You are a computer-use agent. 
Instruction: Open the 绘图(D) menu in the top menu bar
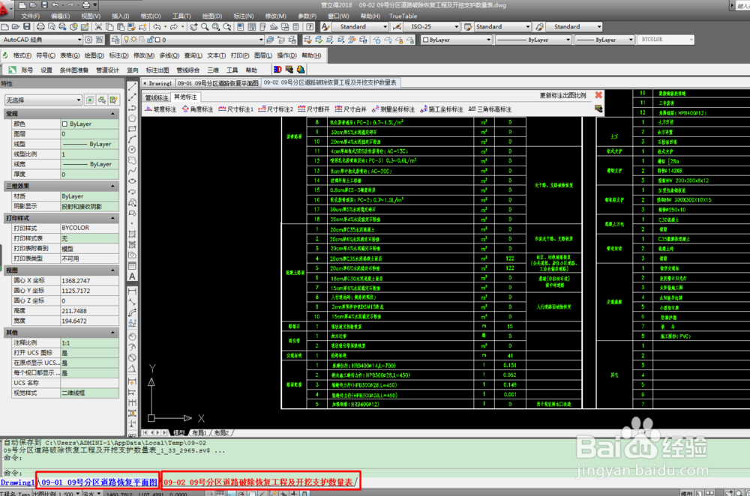212,16
